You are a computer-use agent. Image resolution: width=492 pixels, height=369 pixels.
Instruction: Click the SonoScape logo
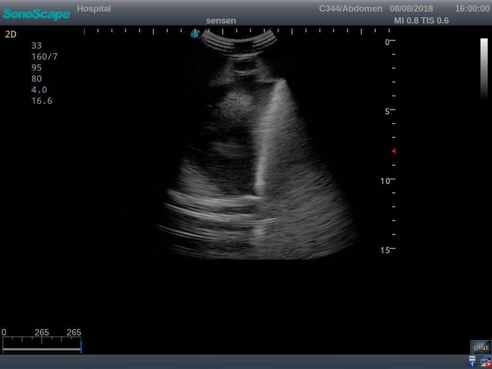tap(36, 14)
